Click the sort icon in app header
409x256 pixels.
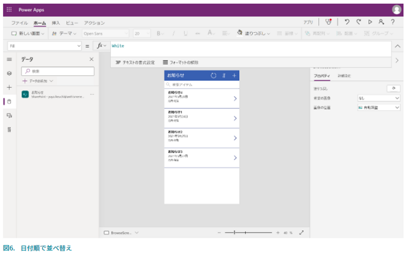(224, 75)
